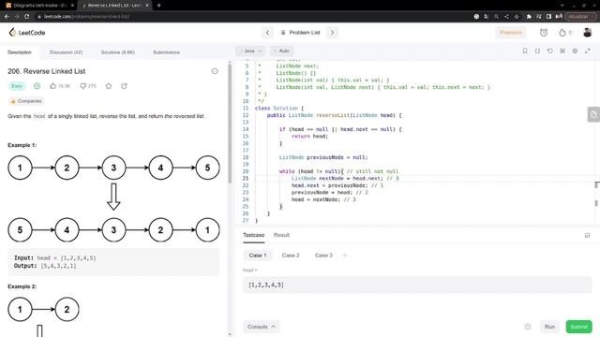The height and width of the screenshot is (337, 600).
Task: Open the notes icon on right edge
Action: (593, 114)
